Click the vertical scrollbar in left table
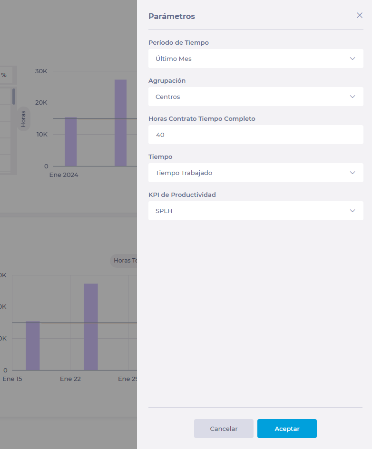Viewport: 372px width, 449px height. point(14,97)
